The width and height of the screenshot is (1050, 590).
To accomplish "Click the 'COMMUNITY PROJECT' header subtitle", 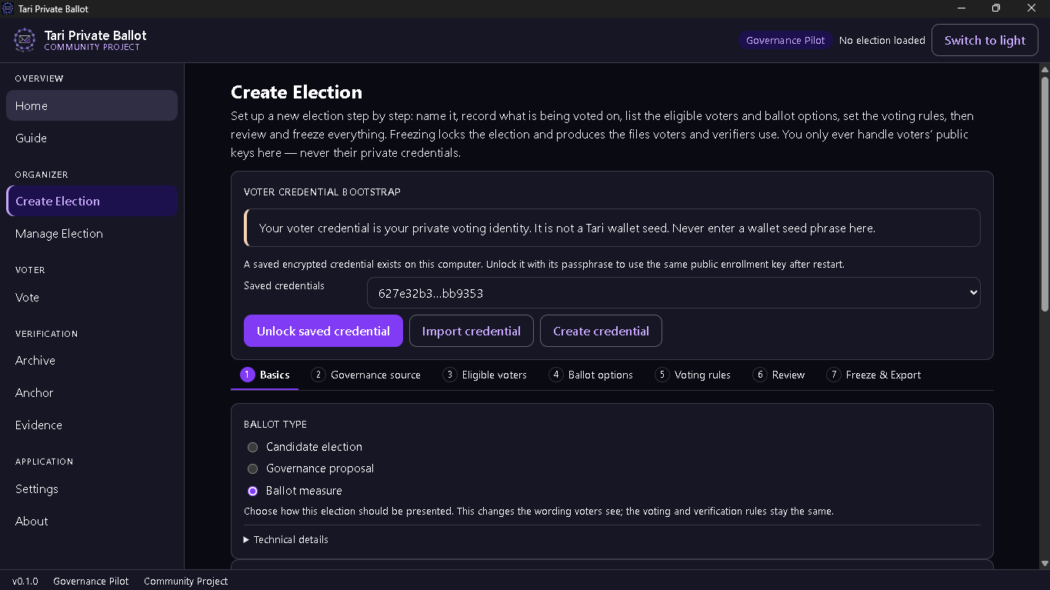I will 92,47.
